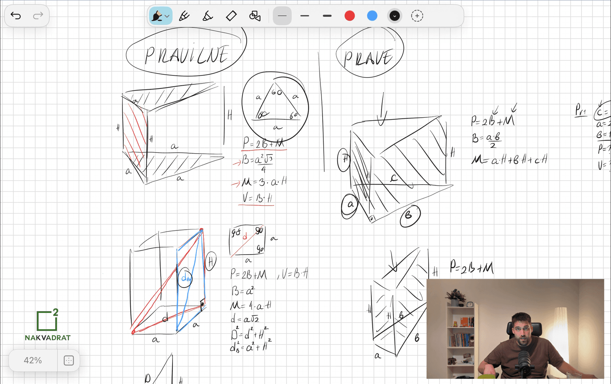
Task: Pick the red ink color
Action: (x=350, y=16)
